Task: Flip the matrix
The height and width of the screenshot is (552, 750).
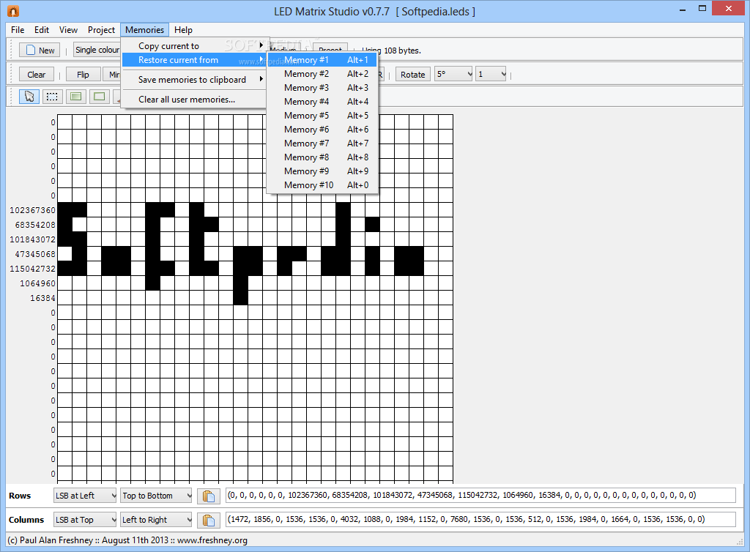Action: [83, 75]
